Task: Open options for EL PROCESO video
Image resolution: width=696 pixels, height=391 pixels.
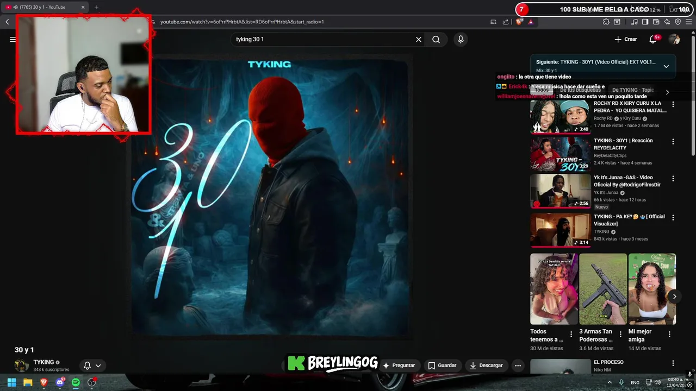Action: click(x=673, y=363)
